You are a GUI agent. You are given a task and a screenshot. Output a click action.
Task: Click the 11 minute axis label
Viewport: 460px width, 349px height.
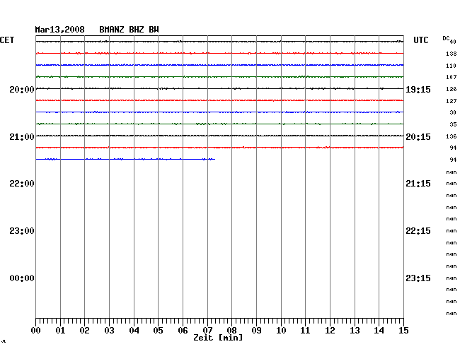click(x=305, y=331)
